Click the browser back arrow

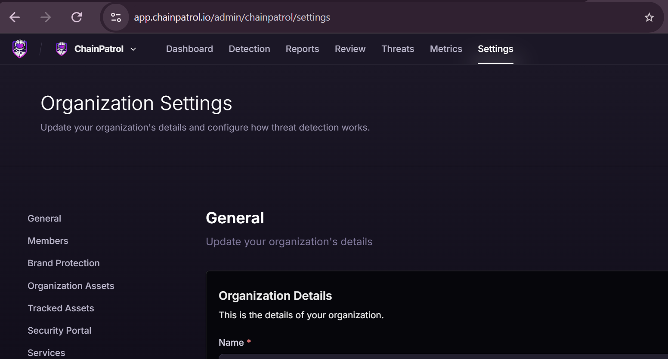pos(14,17)
